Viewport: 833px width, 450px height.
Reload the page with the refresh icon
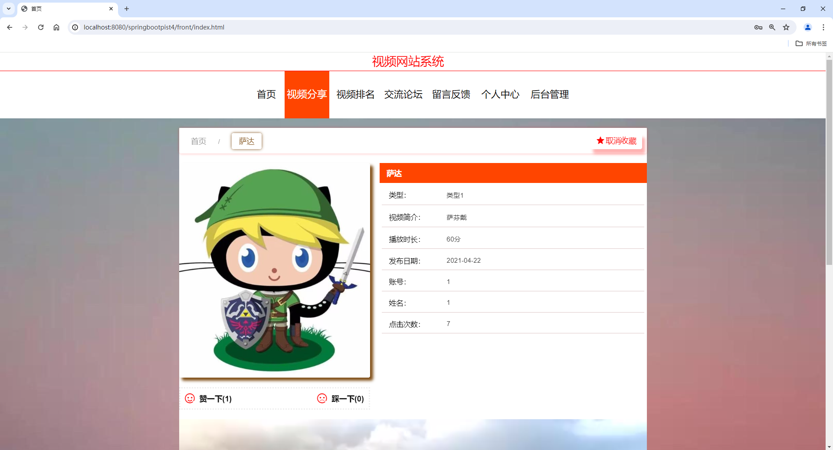point(41,27)
